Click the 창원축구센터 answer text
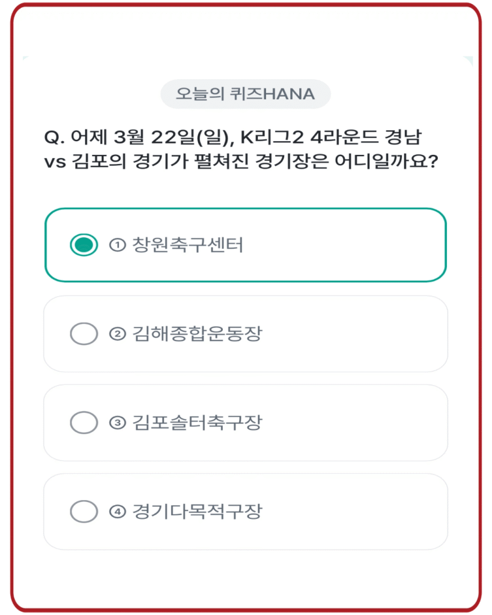The width and height of the screenshot is (492, 615). (187, 245)
